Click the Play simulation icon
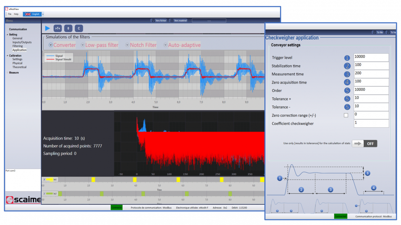401x225 pixels. click(47, 28)
